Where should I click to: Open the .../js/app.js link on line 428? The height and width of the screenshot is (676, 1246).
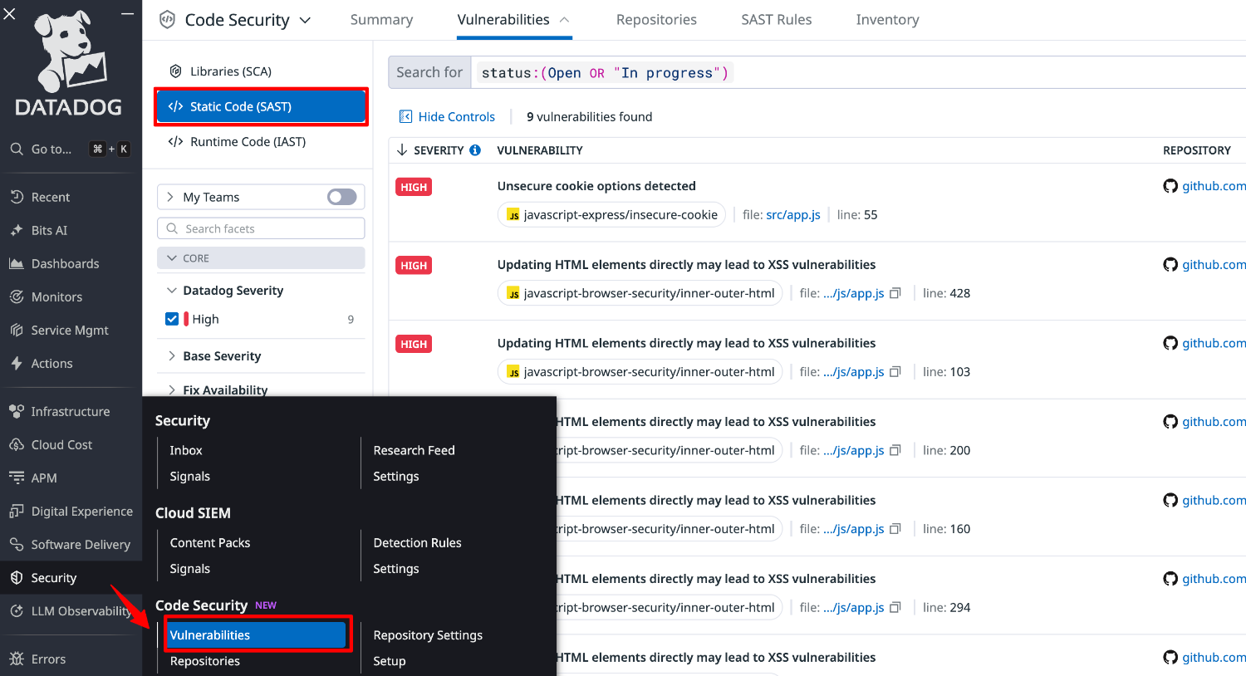point(853,293)
